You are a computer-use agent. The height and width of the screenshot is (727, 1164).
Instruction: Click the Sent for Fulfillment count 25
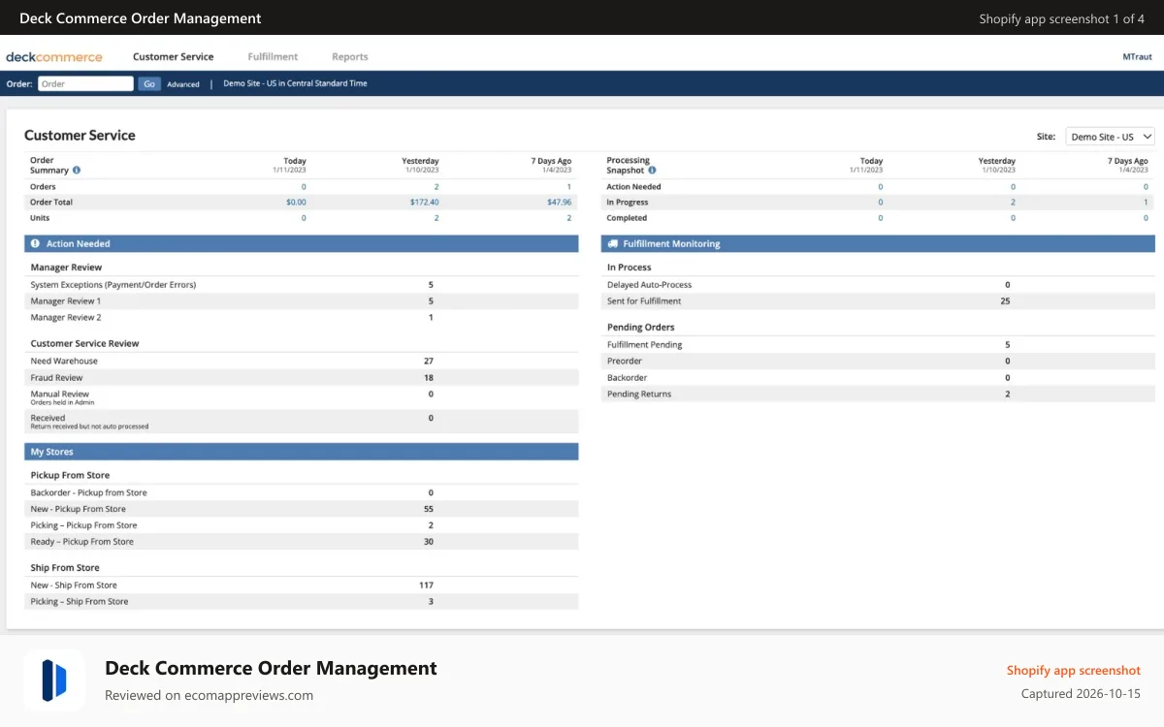pyautogui.click(x=1005, y=301)
